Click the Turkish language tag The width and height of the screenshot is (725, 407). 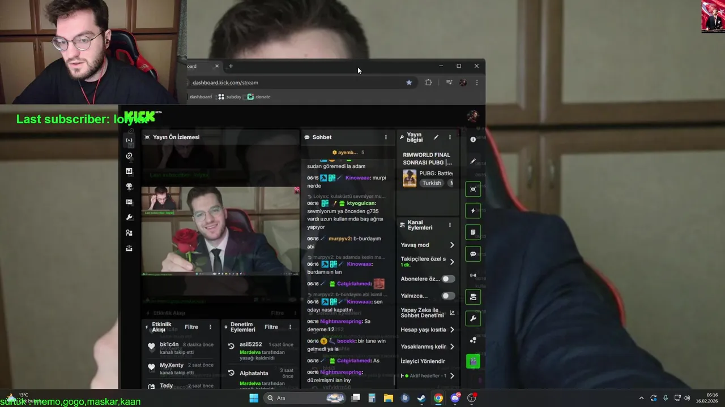point(432,183)
